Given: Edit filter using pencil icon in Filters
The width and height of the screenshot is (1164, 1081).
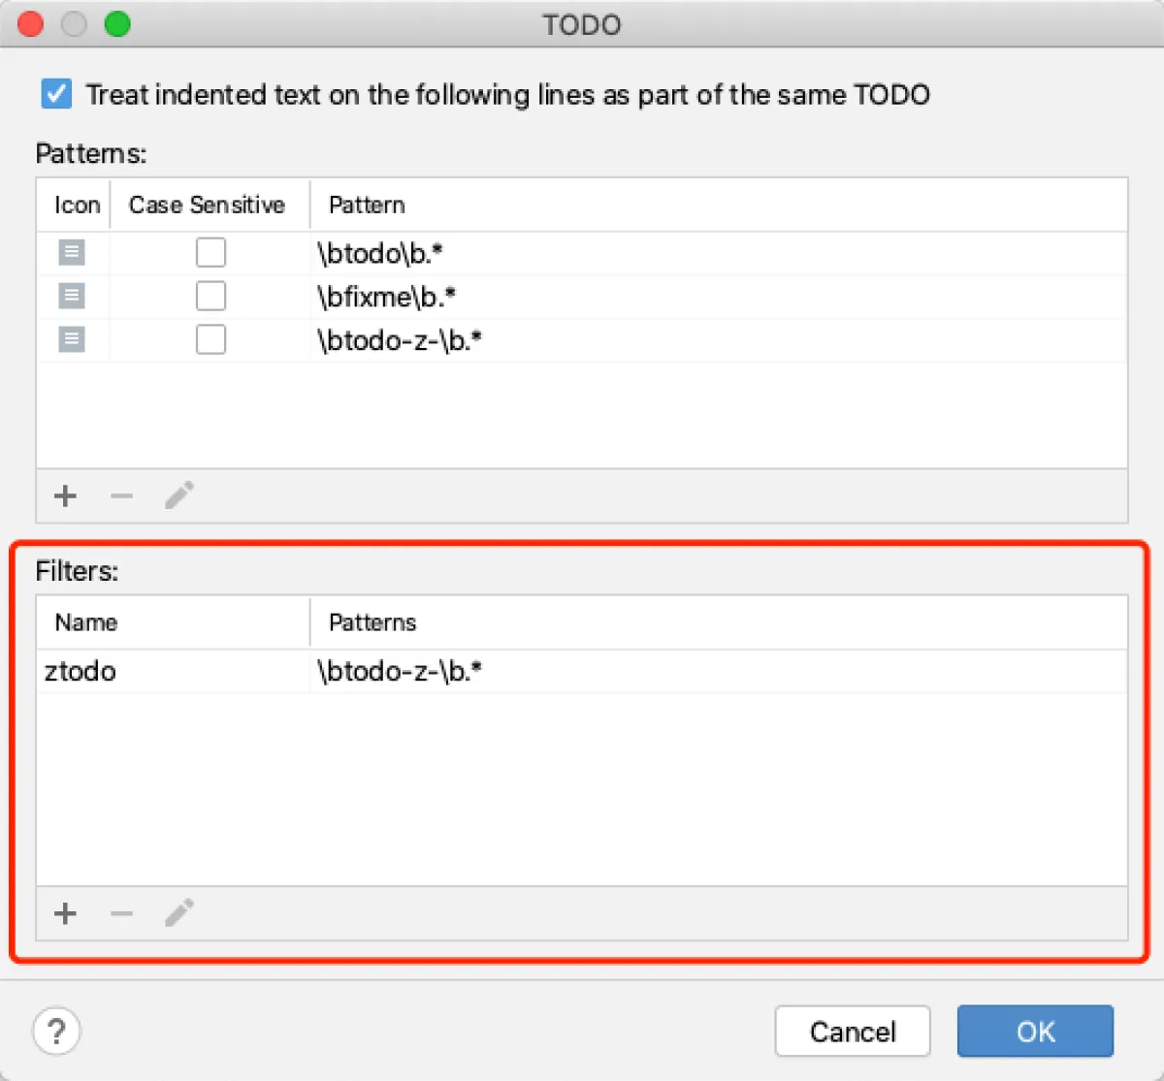Looking at the screenshot, I should pos(179,912).
